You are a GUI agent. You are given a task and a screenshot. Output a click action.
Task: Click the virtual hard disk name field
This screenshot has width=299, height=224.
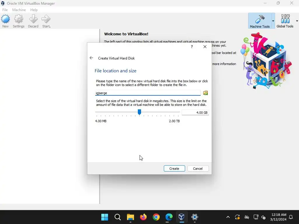[148, 93]
